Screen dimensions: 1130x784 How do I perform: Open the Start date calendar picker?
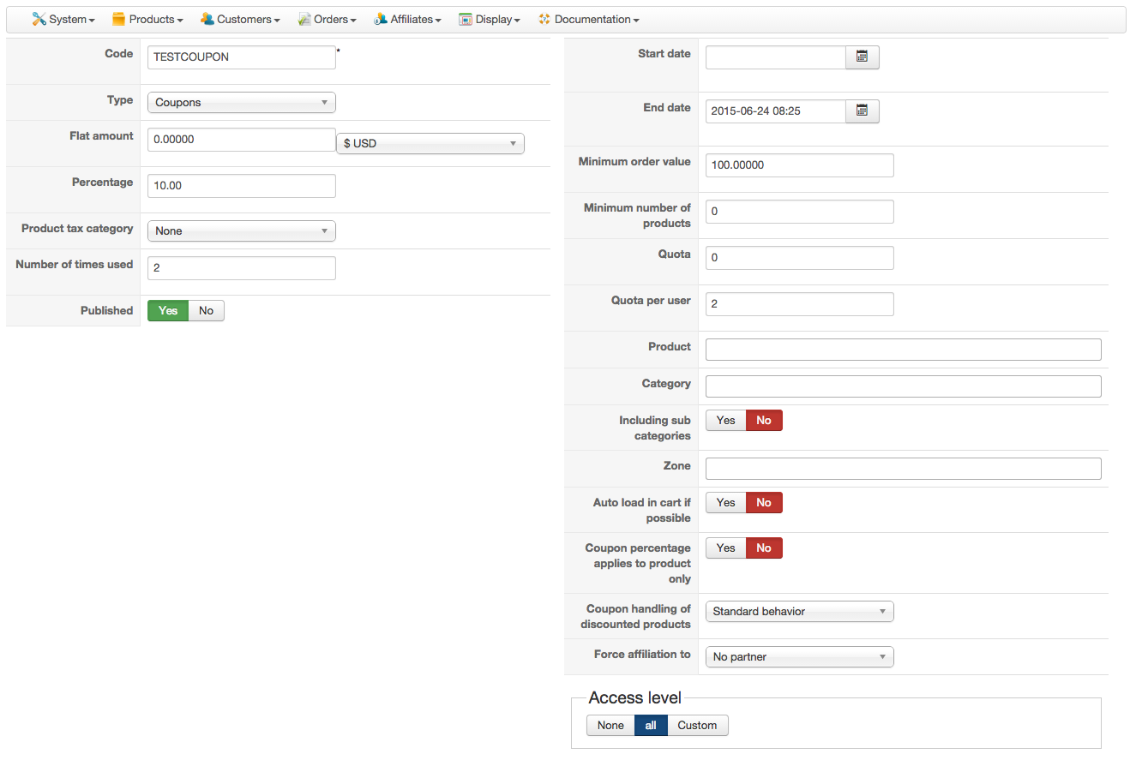[x=862, y=57]
